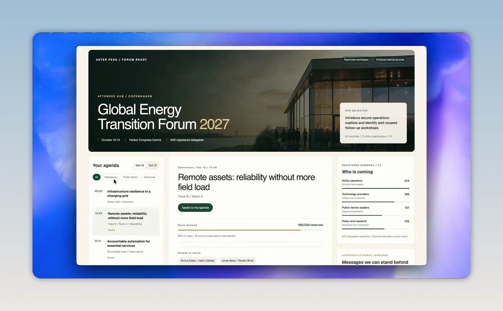503x311 pixels.
Task: Click the Harbor Hall / Executive subtitle
Action: pos(120,202)
